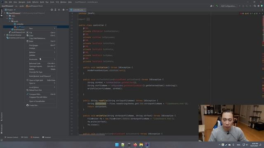Choose Open In SceneBuilder
This screenshot has width=264, height=148.
coord(41,101)
